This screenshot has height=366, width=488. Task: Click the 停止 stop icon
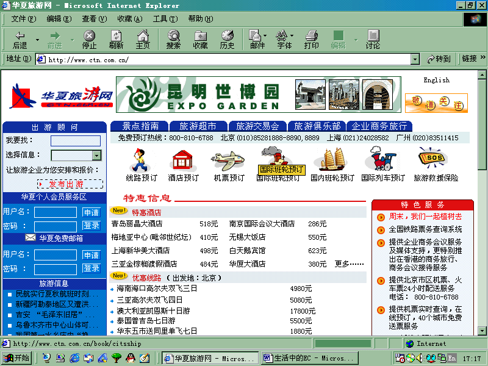pos(89,40)
